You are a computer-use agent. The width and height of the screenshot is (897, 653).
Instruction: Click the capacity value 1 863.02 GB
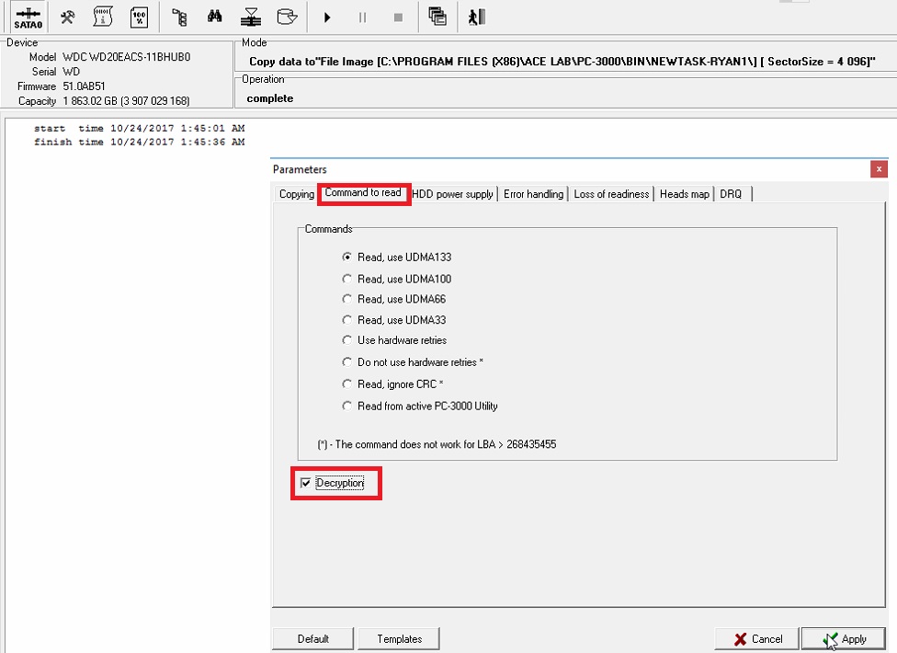tap(126, 101)
